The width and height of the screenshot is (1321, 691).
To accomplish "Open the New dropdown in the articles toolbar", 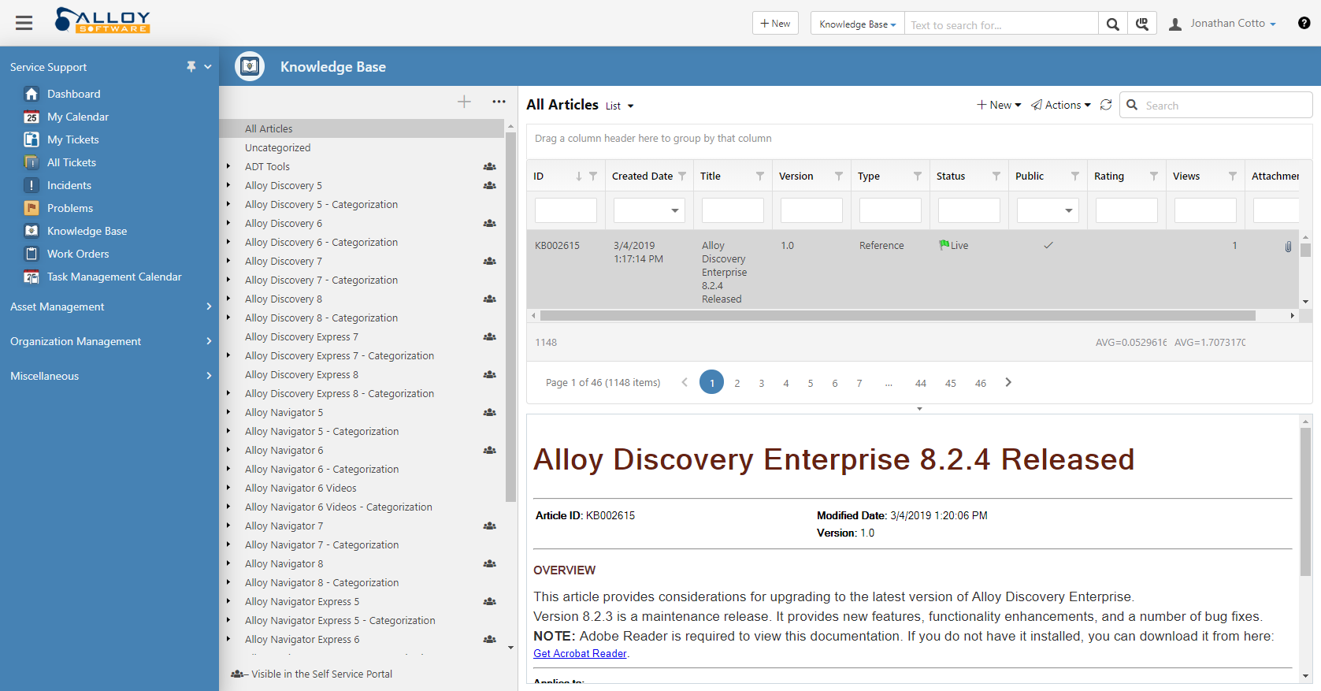I will point(999,105).
